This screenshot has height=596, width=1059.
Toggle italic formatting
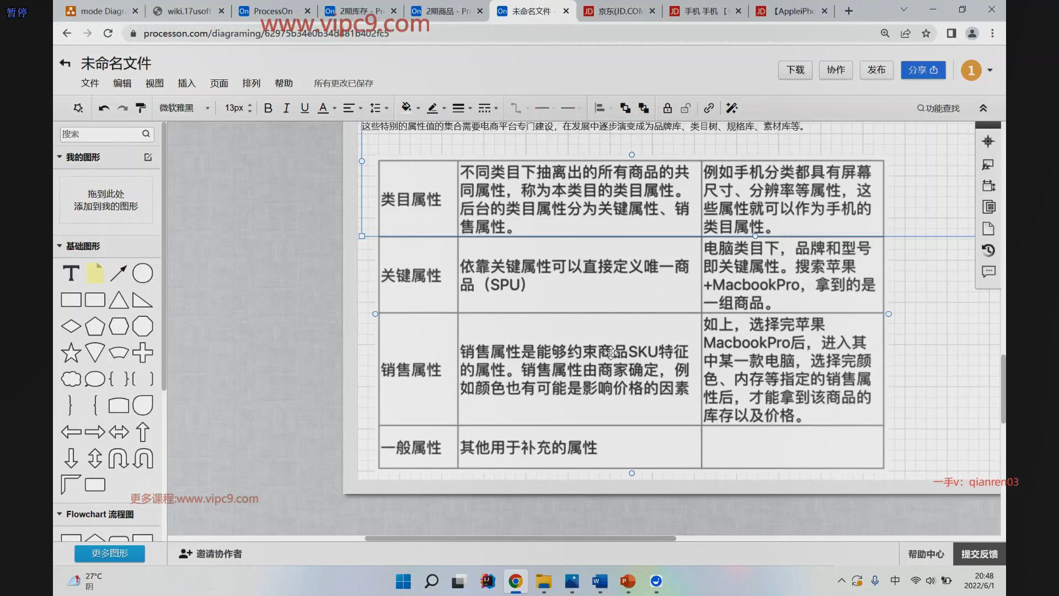[286, 108]
